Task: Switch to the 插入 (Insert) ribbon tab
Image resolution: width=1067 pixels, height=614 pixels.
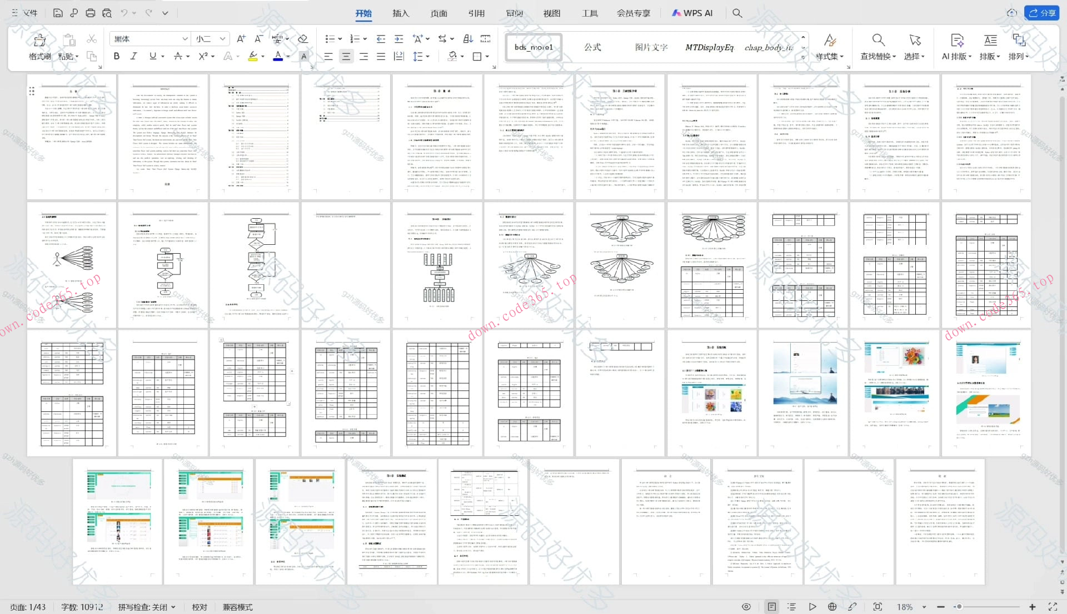Action: (400, 13)
